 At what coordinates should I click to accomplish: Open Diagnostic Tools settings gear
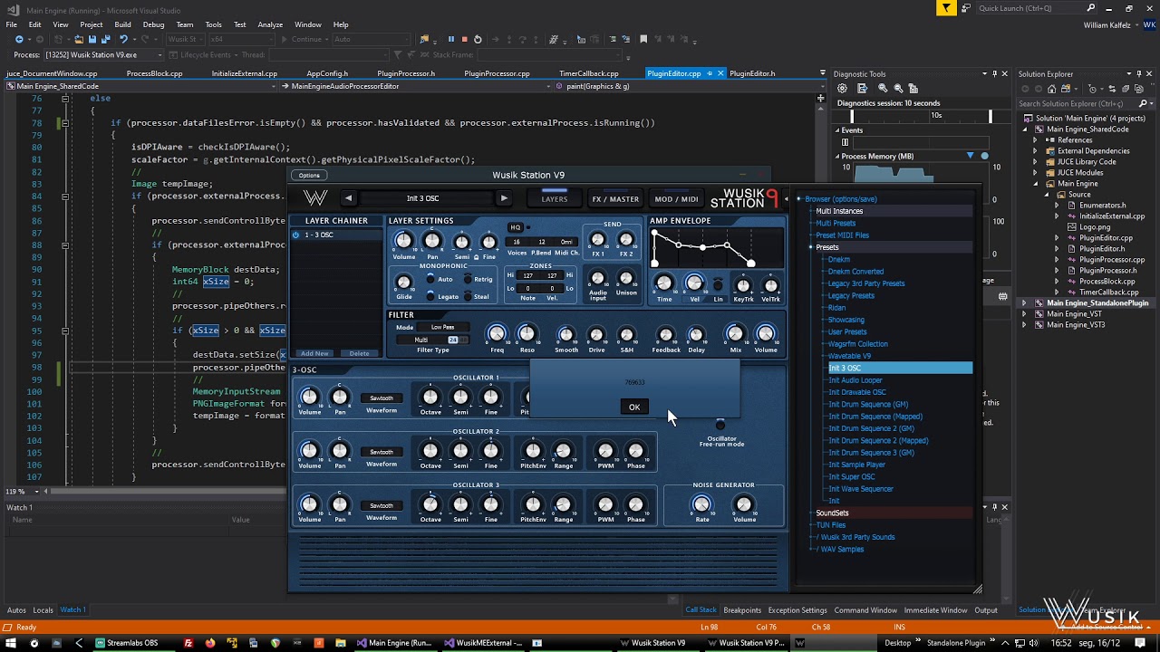842,89
